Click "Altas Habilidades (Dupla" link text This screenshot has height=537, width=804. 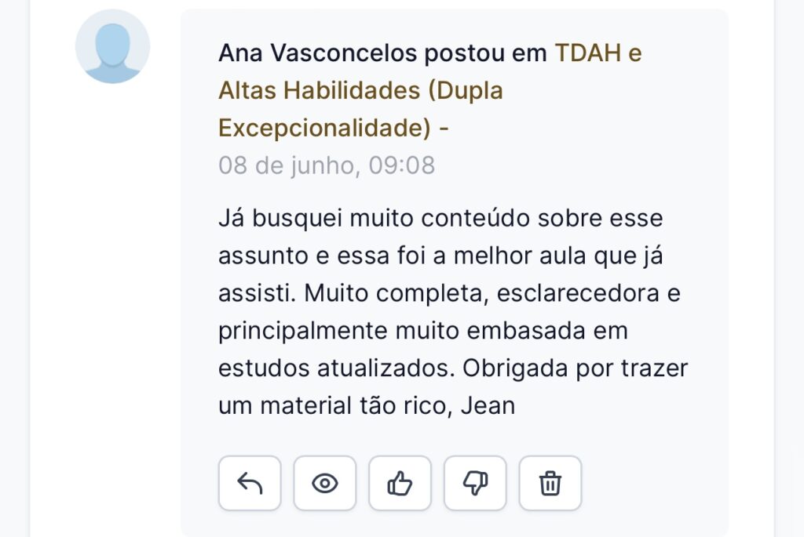coord(360,90)
